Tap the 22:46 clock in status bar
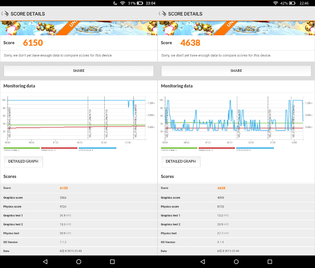Image resolution: width=315 pixels, height=268 pixels. pyautogui.click(x=304, y=3)
